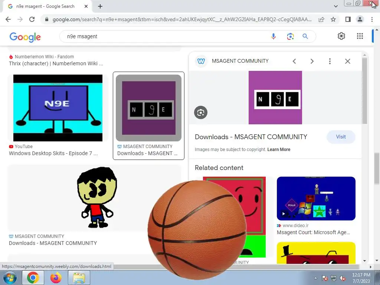Open the Chrome profile avatar menu
This screenshot has width=380, height=285.
(x=360, y=19)
